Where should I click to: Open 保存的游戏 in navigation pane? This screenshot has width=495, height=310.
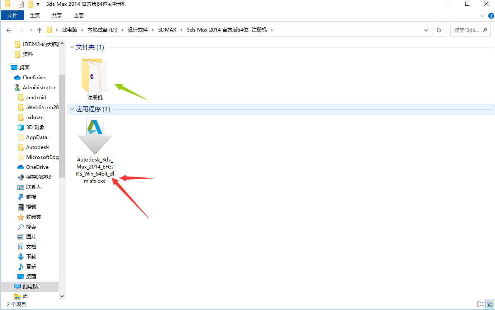[34, 177]
